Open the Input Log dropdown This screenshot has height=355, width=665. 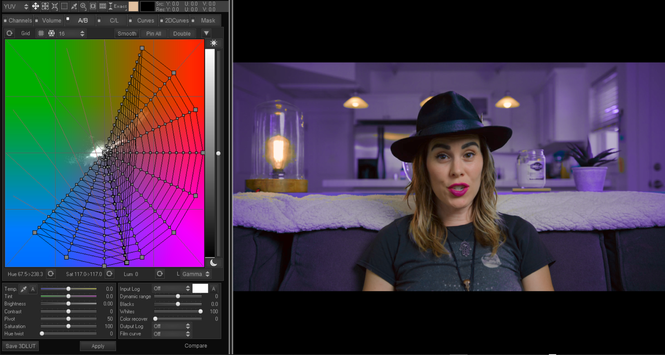(171, 289)
